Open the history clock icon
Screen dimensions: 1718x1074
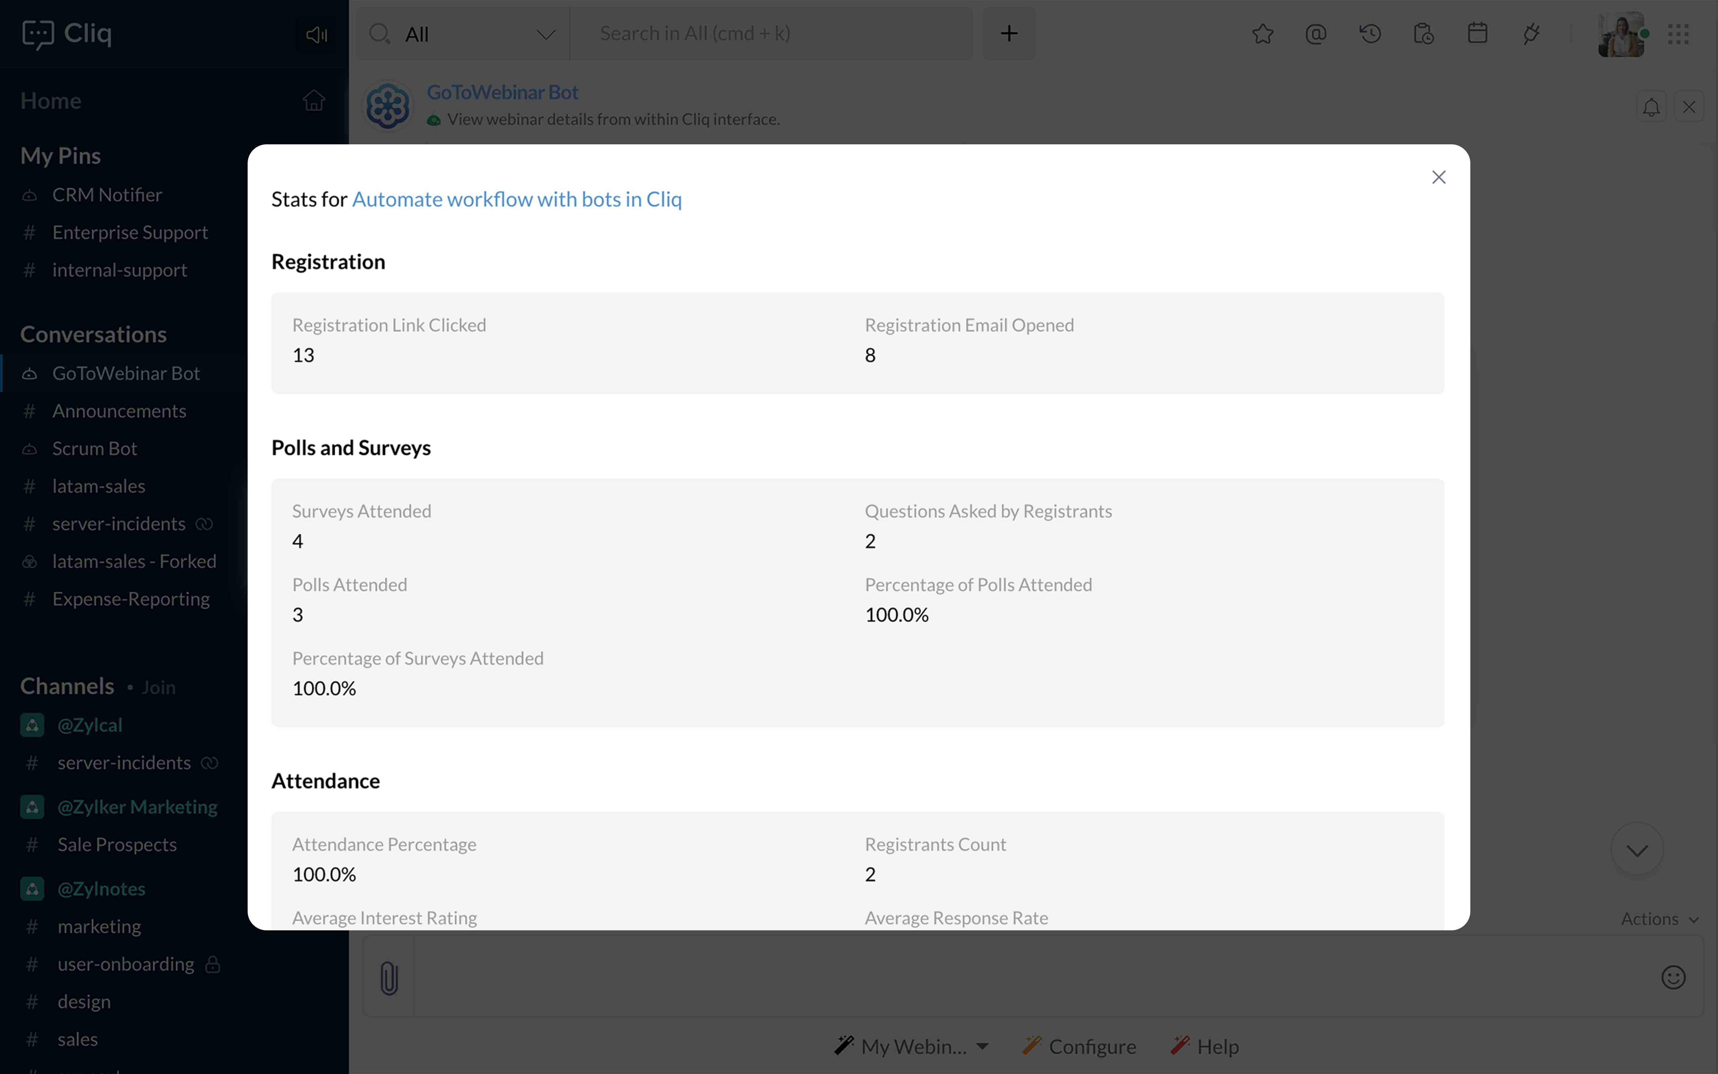[x=1369, y=33]
